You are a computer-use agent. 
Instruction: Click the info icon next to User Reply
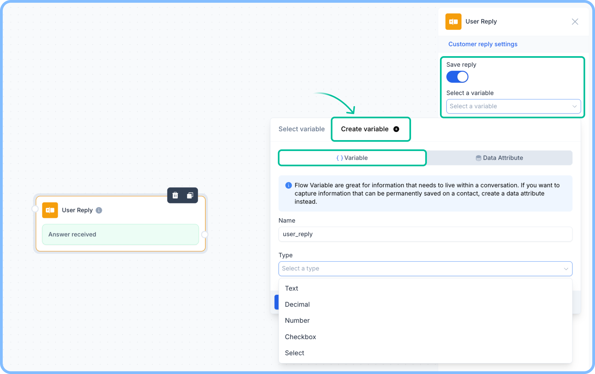point(99,210)
